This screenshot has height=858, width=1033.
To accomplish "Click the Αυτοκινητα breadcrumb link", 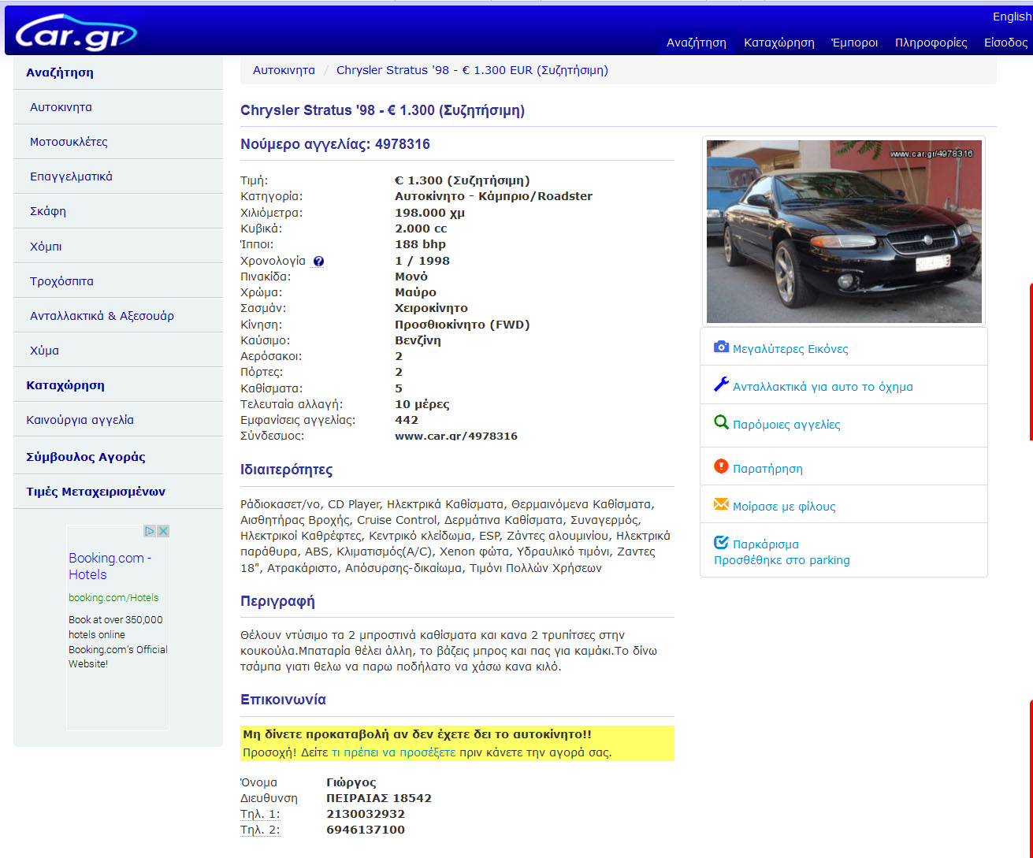I will [x=284, y=70].
